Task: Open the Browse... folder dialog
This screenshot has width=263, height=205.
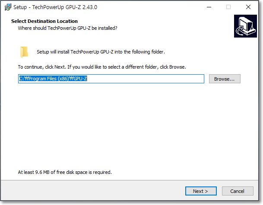Action: click(x=225, y=79)
